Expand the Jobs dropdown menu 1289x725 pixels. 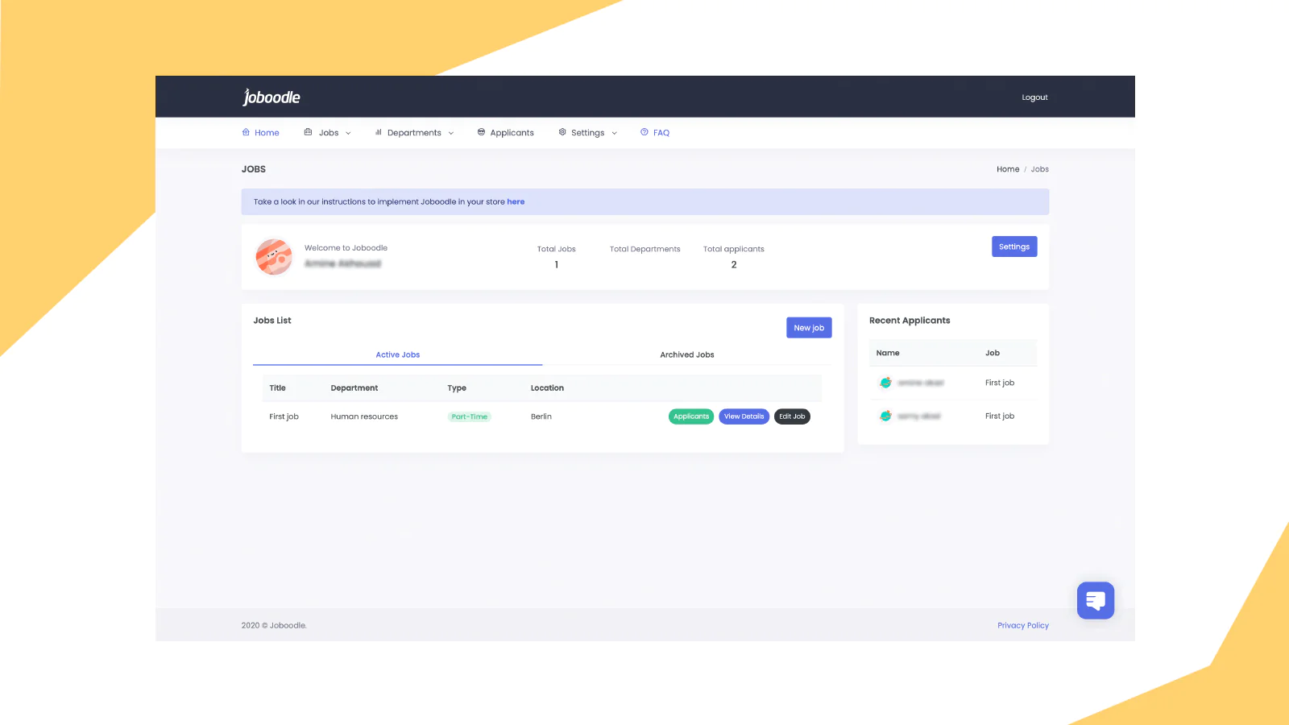(x=348, y=133)
